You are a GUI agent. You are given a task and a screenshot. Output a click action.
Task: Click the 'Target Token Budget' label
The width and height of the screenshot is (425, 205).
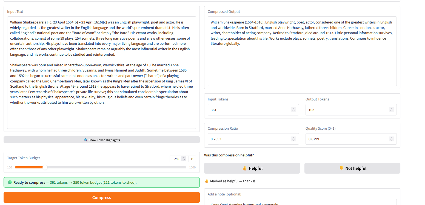[24, 158]
